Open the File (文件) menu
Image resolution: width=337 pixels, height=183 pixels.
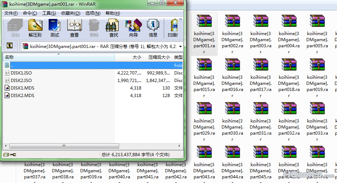(x=11, y=13)
